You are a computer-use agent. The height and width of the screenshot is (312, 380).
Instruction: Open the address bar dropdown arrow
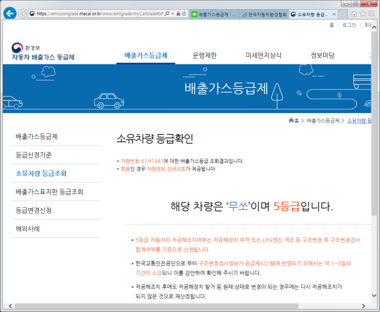tap(172, 14)
